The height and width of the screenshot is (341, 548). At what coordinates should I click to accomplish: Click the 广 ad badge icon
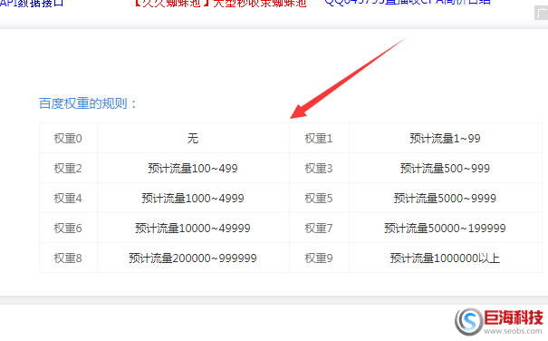pos(541,13)
